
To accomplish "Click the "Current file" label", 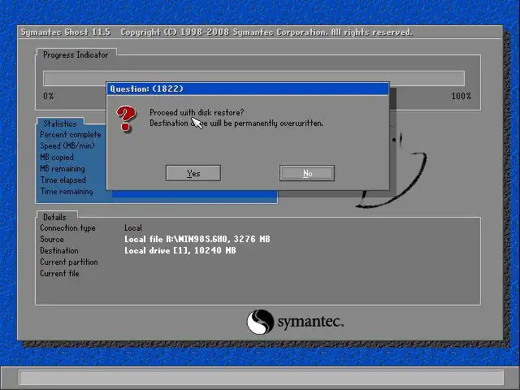I will 59,273.
